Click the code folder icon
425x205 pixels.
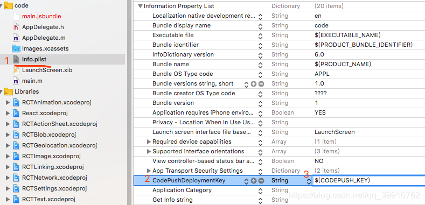point(9,5)
